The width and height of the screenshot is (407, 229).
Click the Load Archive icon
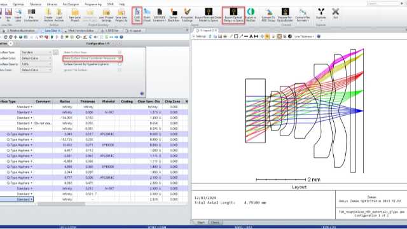coord(59,15)
